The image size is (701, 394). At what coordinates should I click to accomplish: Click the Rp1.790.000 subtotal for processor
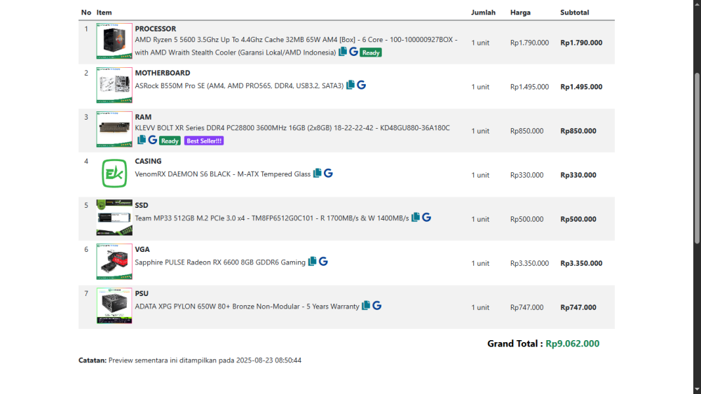[581, 43]
